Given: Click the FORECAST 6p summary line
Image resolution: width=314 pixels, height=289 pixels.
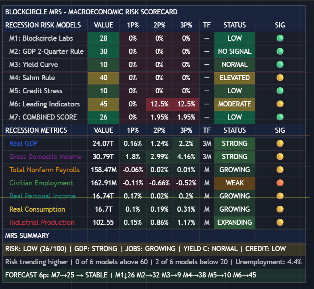Looking at the screenshot, I should [x=154, y=275].
